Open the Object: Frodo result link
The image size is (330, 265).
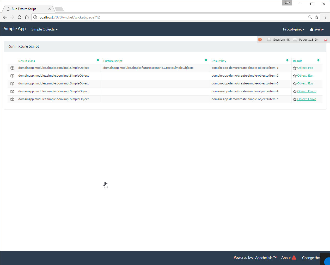(307, 91)
